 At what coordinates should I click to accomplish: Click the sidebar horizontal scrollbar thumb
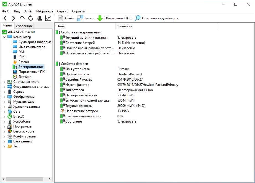[25, 179]
